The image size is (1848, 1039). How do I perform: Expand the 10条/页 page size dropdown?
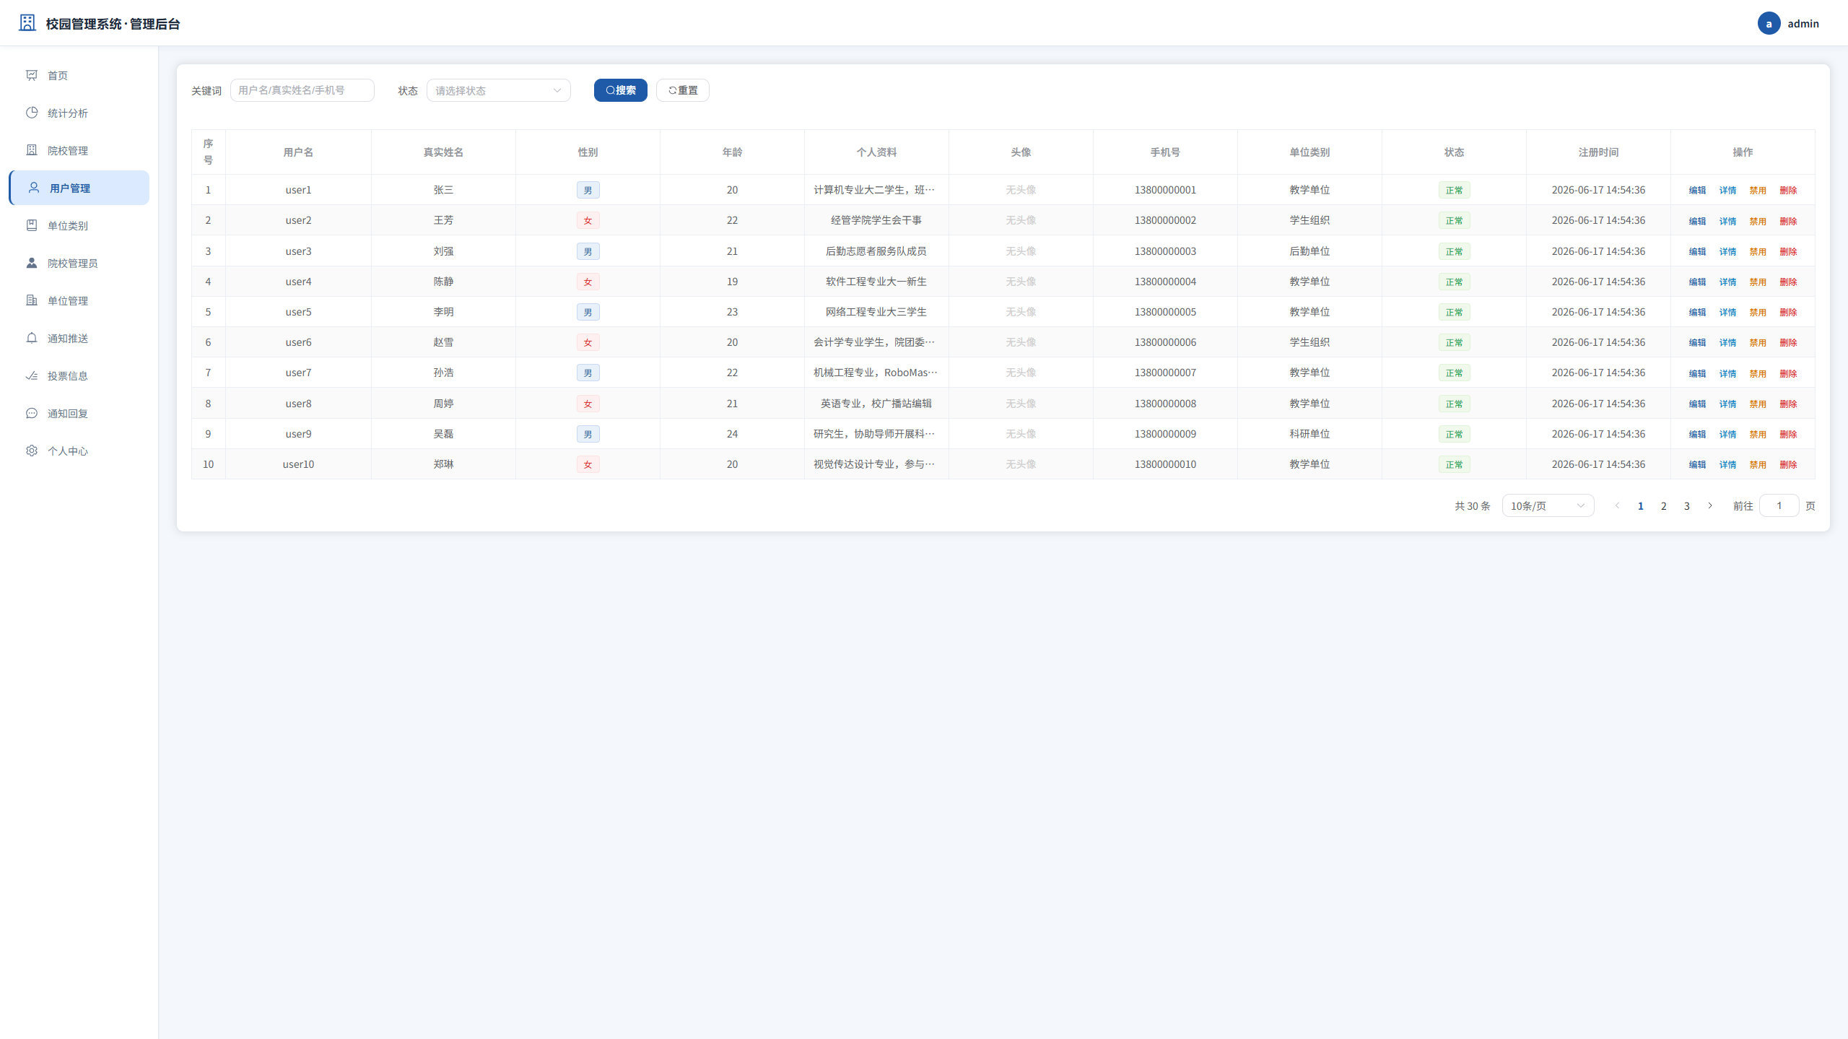pyautogui.click(x=1548, y=505)
